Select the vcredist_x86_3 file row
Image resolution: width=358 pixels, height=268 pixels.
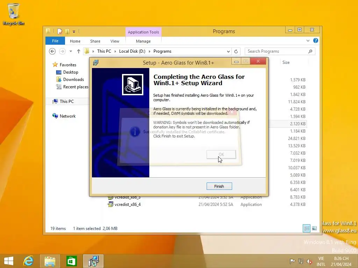(x=127, y=198)
